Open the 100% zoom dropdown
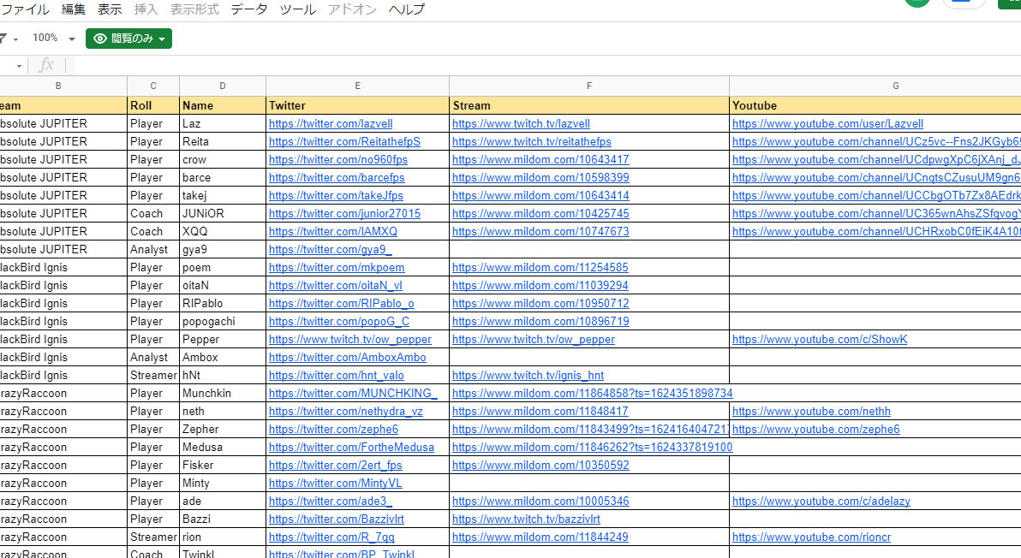The image size is (1021, 558). [x=54, y=39]
